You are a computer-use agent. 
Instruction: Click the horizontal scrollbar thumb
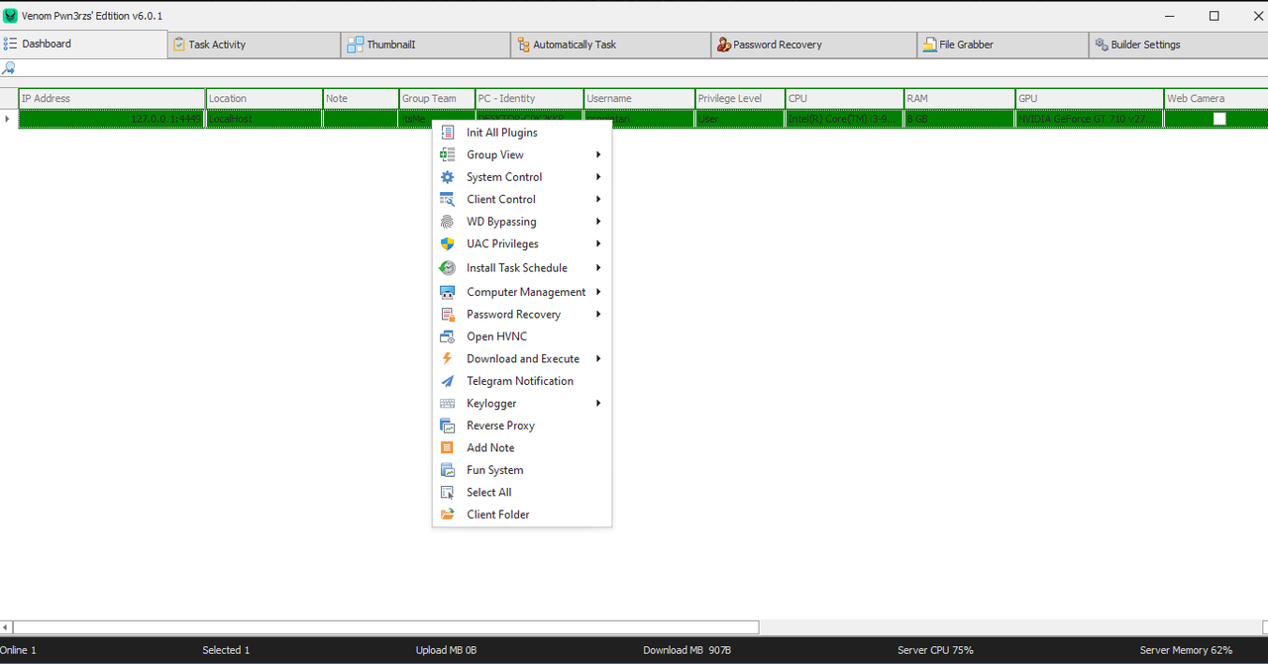point(385,627)
